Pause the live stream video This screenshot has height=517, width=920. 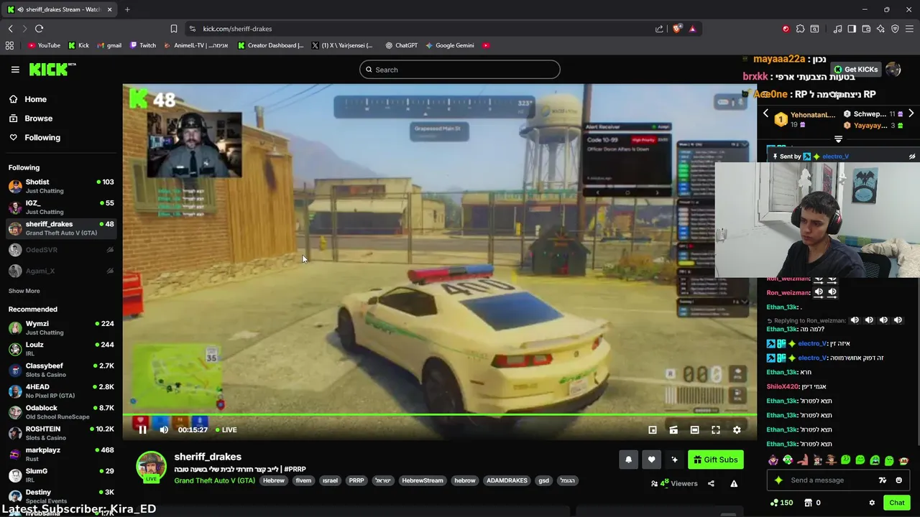coord(142,429)
